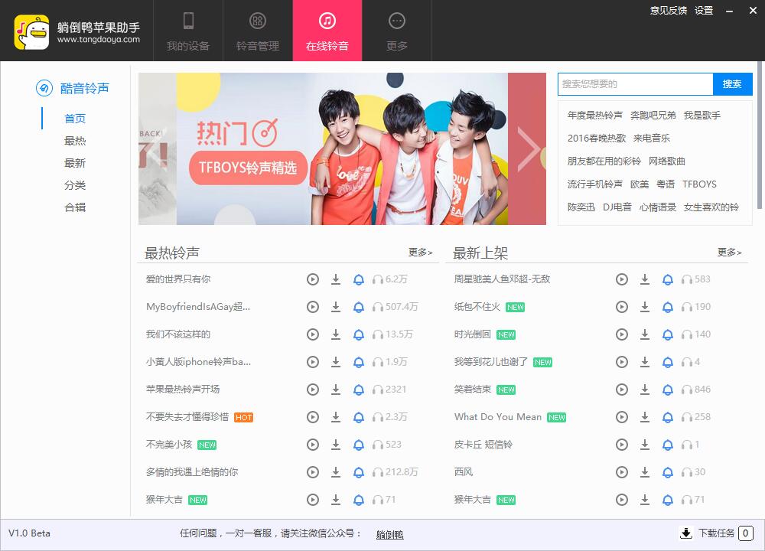
Task: Click the V1.0 Beta version label
Action: click(x=29, y=533)
